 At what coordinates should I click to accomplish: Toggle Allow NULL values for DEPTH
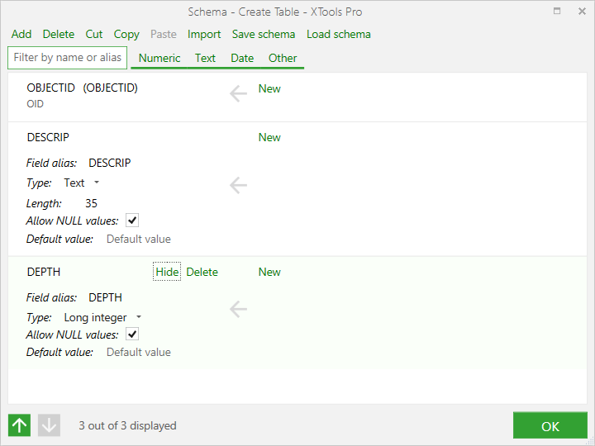[132, 334]
